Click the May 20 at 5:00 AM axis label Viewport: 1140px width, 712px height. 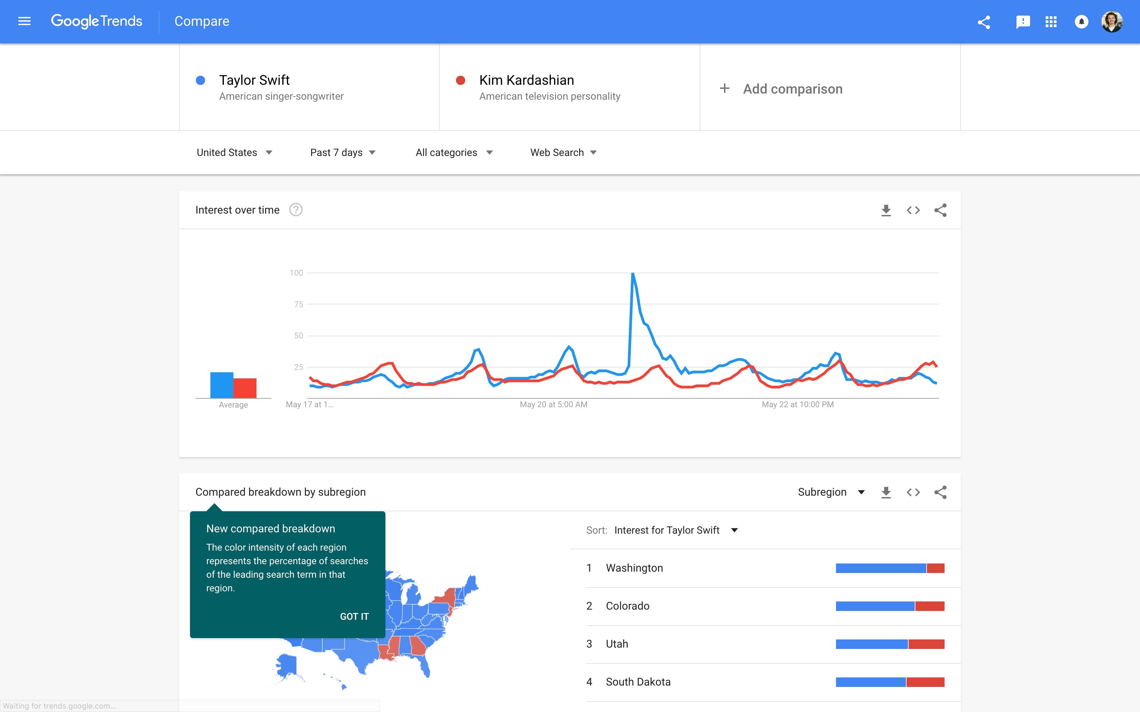pyautogui.click(x=553, y=404)
